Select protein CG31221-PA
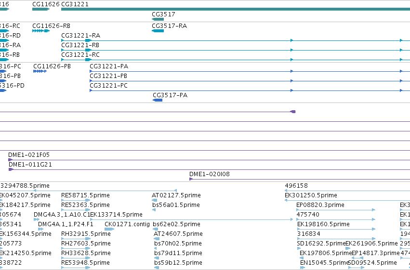Image resolution: width=410 pixels, height=270 pixels. tap(109, 66)
